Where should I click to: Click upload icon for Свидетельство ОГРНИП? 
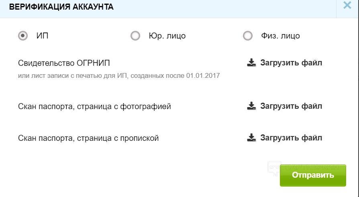point(251,63)
